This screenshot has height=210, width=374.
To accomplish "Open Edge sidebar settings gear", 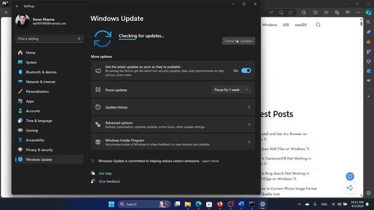I will (x=369, y=193).
